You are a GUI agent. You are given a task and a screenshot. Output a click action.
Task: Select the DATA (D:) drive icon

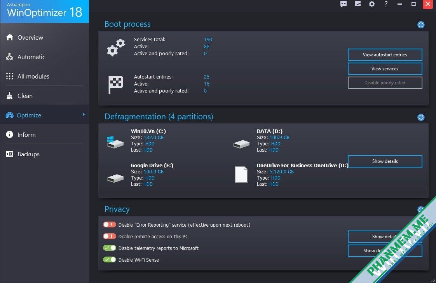pos(241,144)
